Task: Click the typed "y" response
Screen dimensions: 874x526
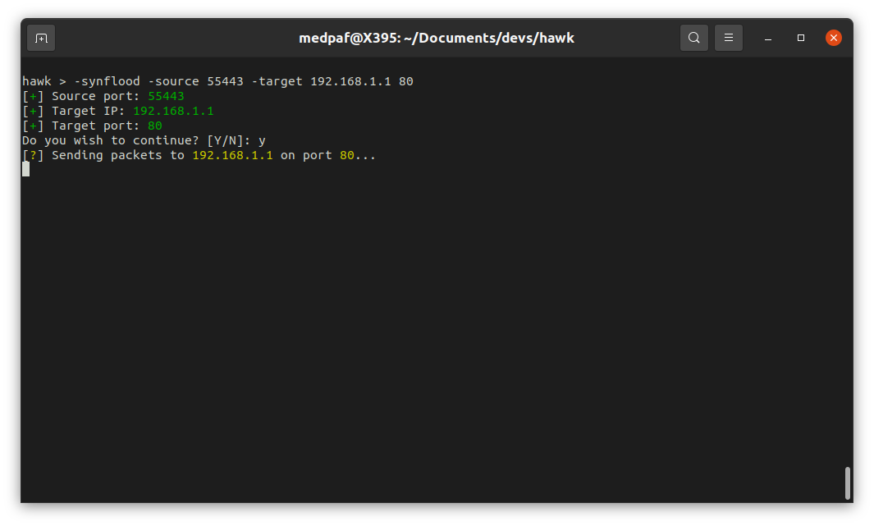Action: point(262,140)
